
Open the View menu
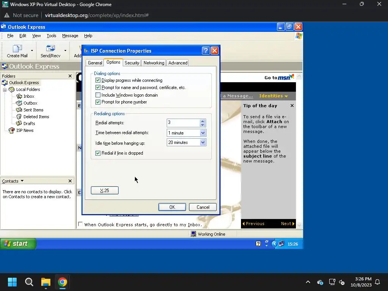click(36, 36)
